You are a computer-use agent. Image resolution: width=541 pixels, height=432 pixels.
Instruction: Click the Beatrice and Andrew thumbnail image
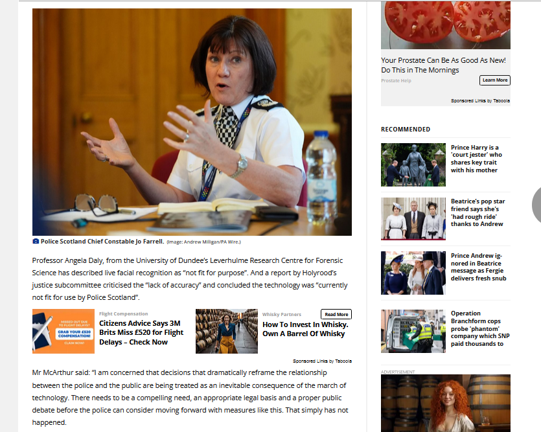pyautogui.click(x=413, y=218)
